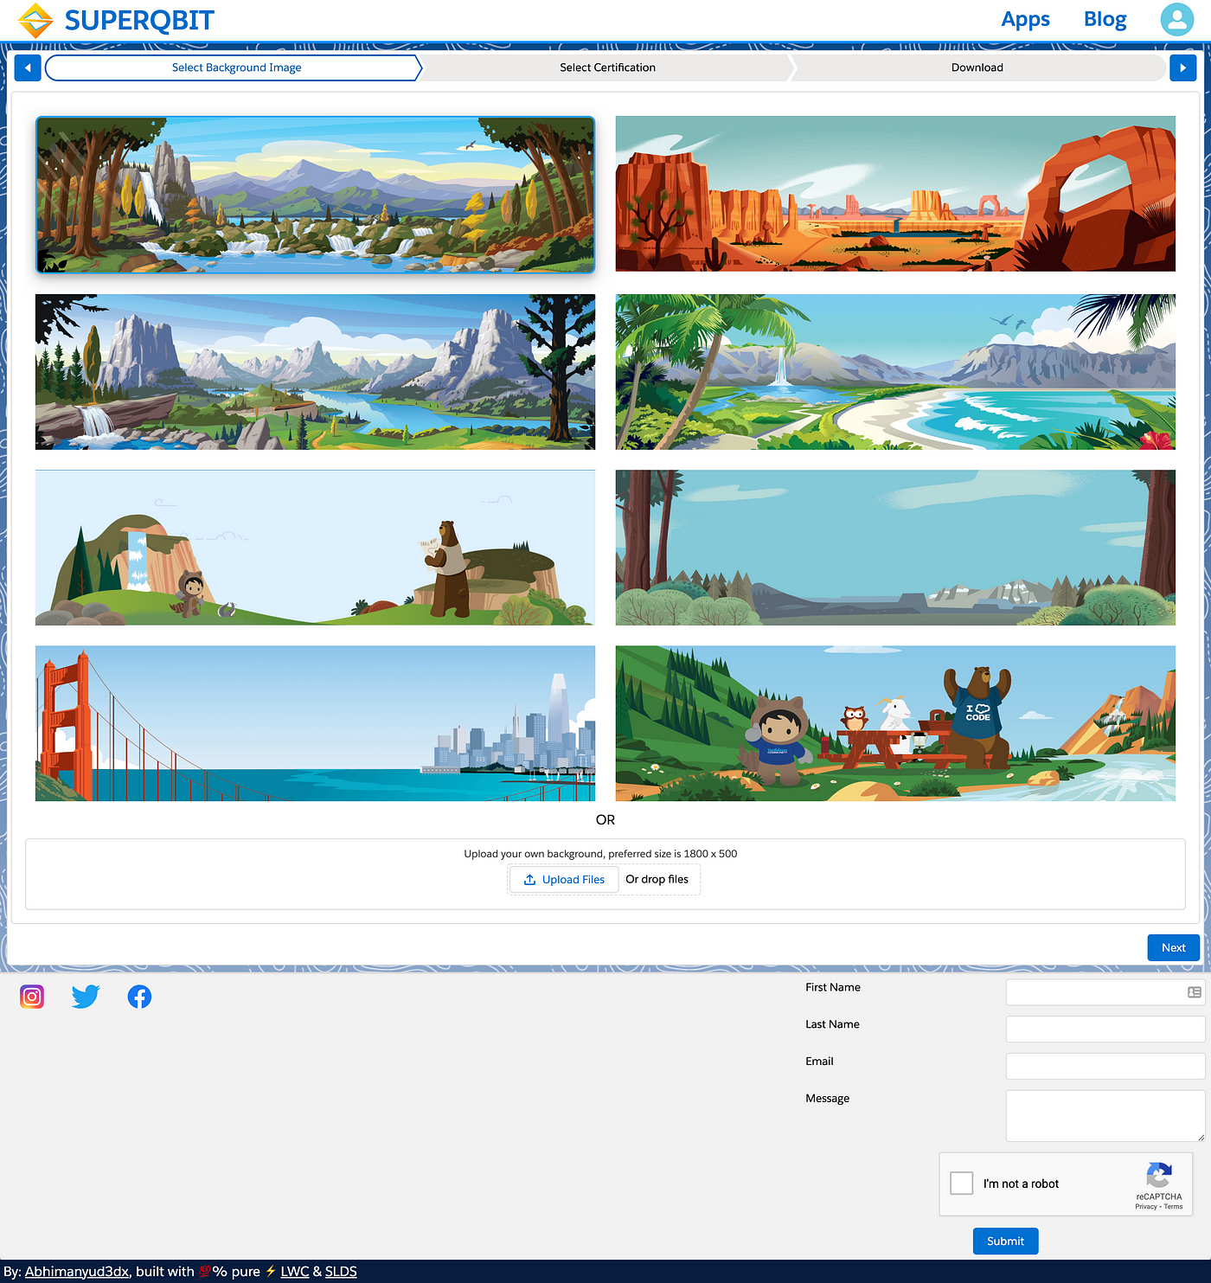The image size is (1211, 1283).
Task: Select the granite mountains valley background
Action: (315, 372)
